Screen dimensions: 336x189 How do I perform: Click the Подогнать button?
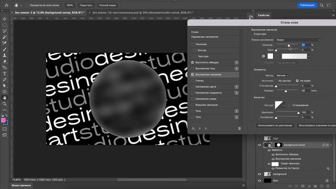pyautogui.click(x=86, y=5)
